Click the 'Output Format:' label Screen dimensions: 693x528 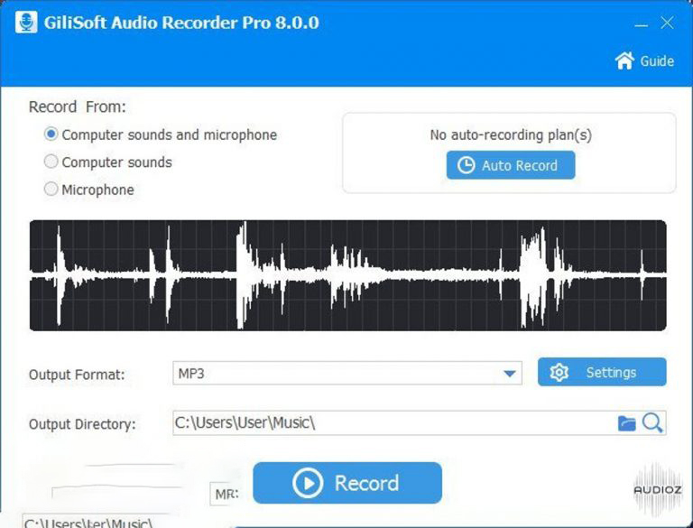pos(77,375)
